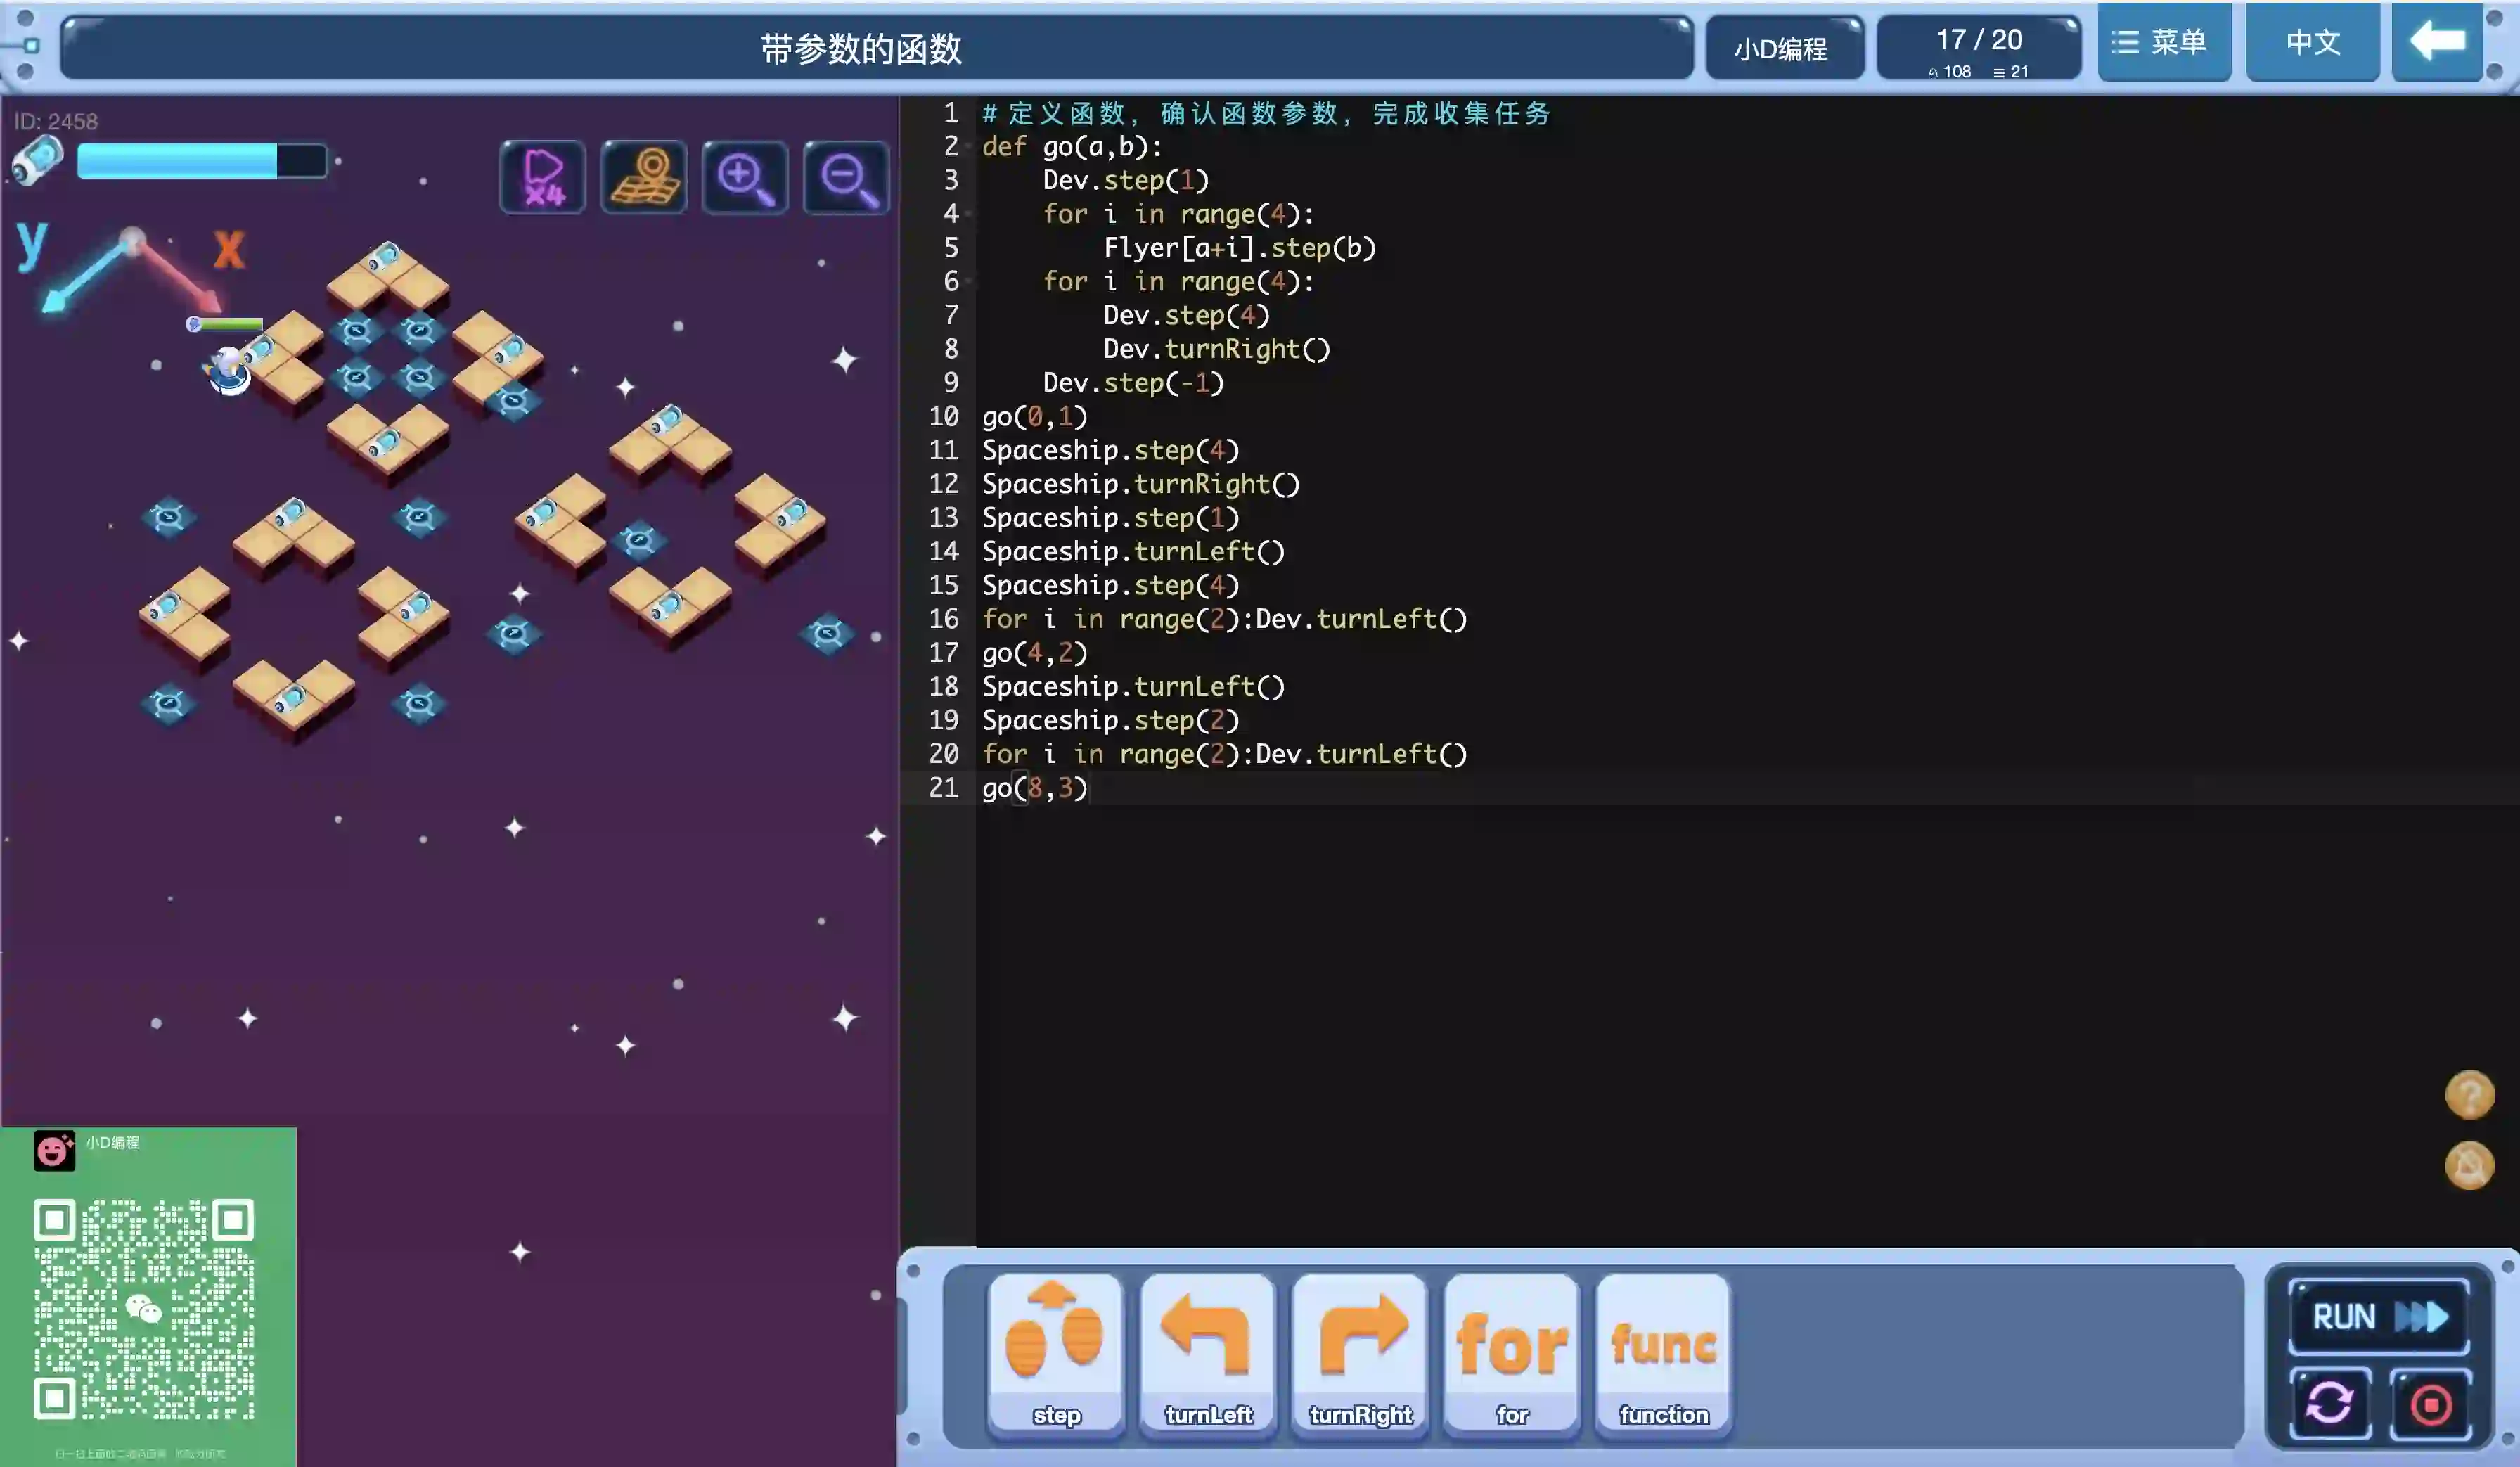Insert a step code block
Viewport: 2520px width, 1467px height.
click(x=1055, y=1352)
